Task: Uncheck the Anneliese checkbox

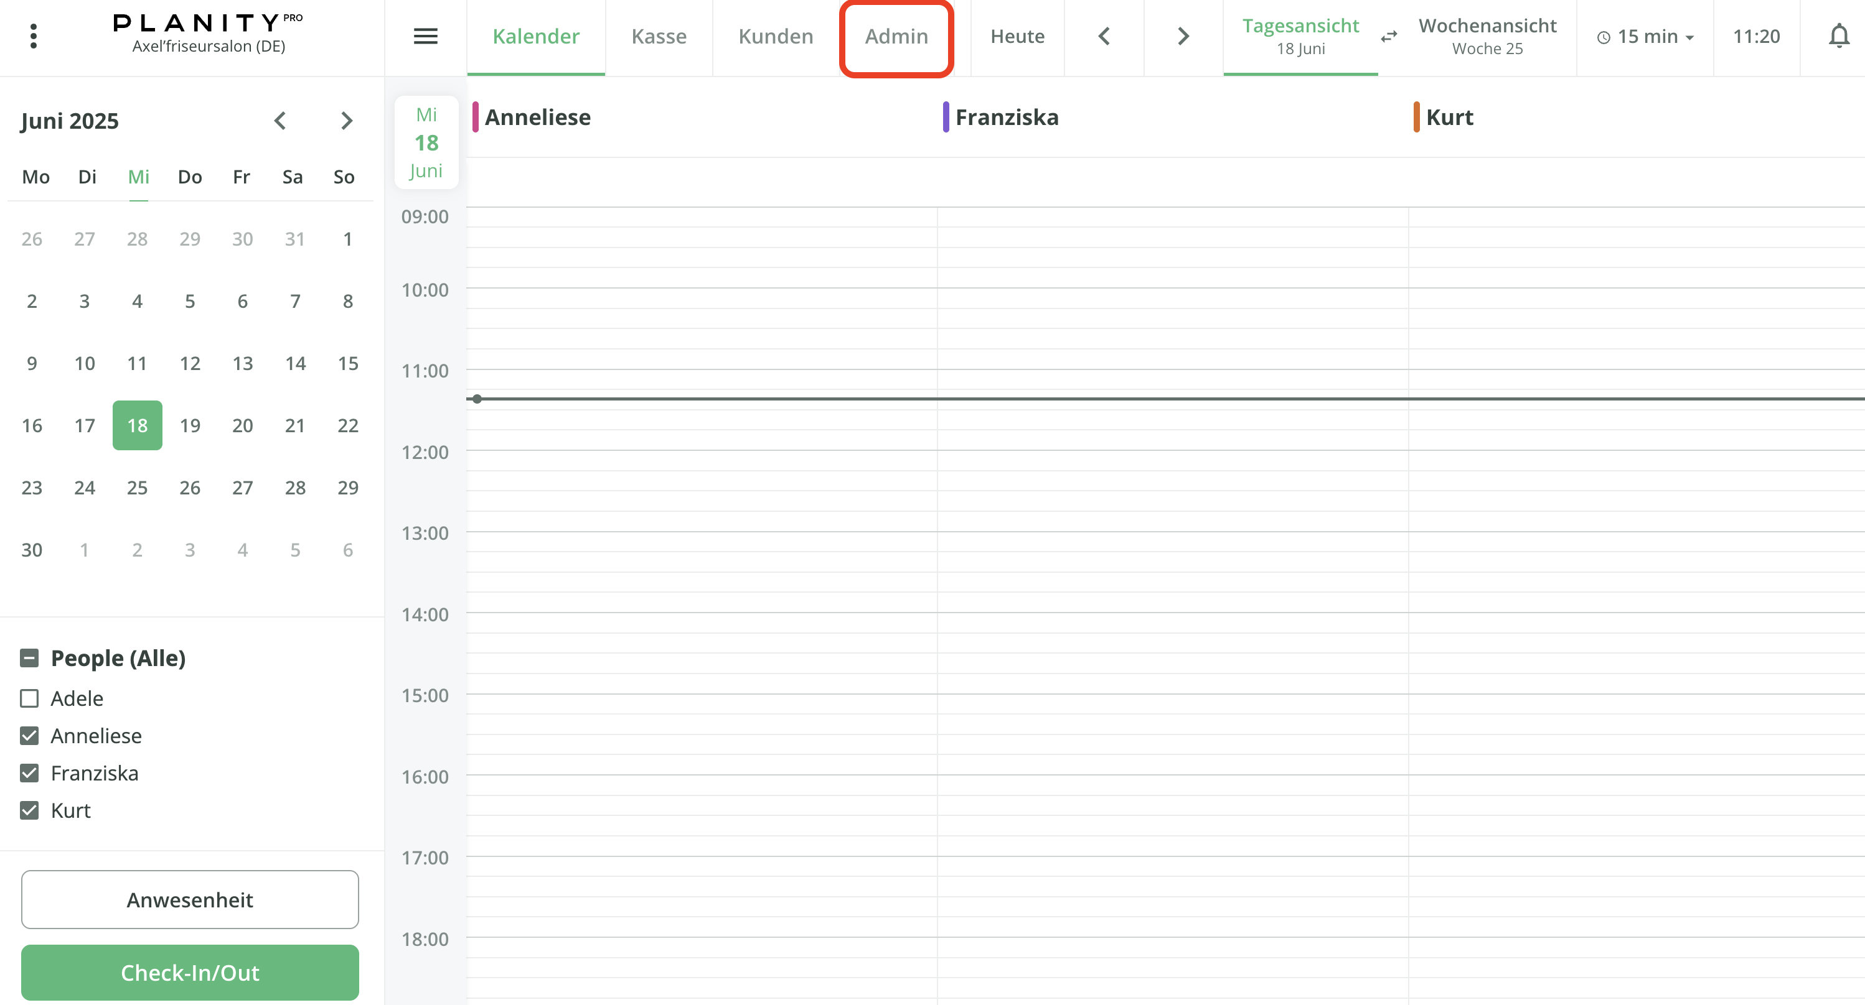Action: [30, 736]
